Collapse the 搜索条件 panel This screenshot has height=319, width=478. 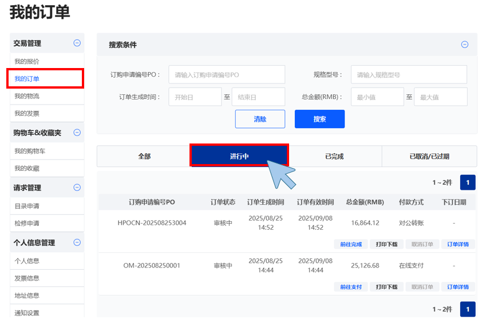464,45
